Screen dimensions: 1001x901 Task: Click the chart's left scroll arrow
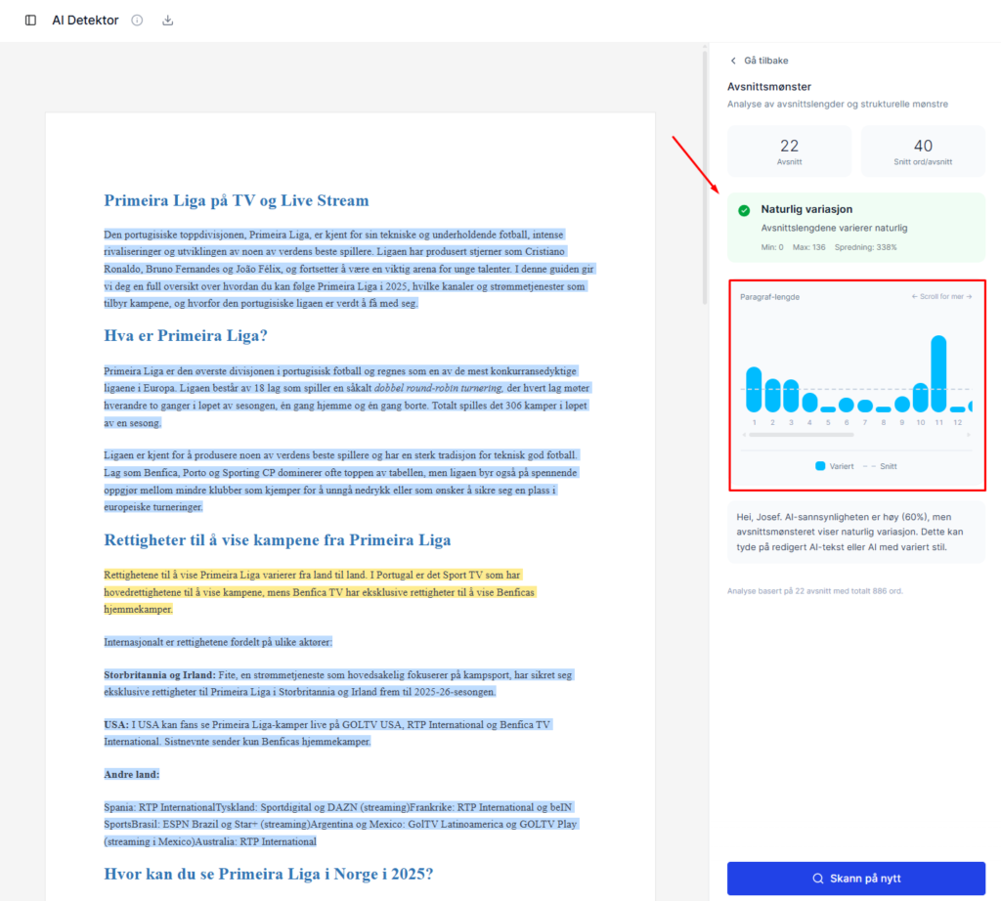click(744, 434)
